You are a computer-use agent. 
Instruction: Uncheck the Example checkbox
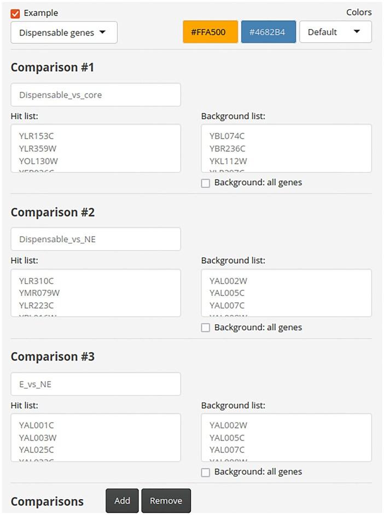15,13
